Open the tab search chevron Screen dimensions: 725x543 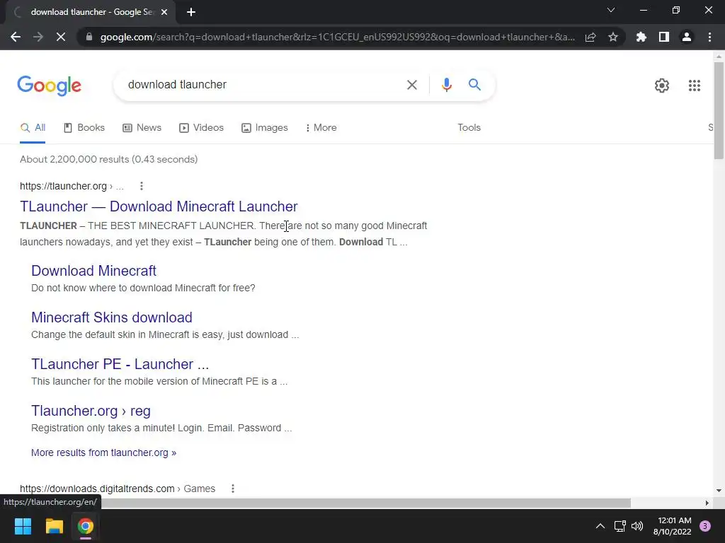[x=611, y=10]
